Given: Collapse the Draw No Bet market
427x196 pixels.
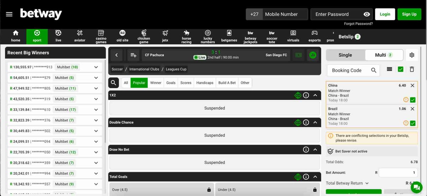Looking at the screenshot, I should (x=315, y=150).
